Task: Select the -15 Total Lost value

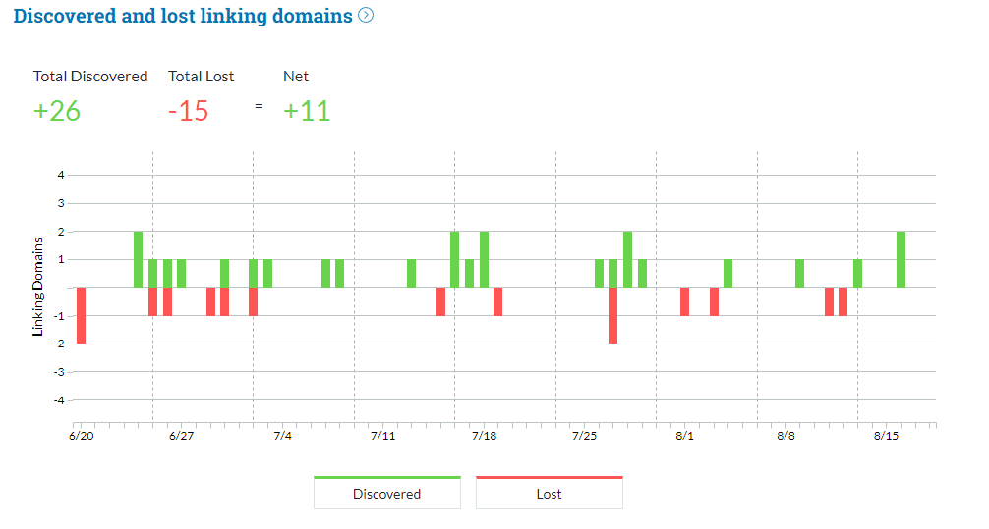Action: coord(188,111)
